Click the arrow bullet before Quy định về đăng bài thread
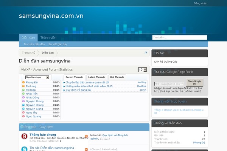This screenshot has height=151, width=227. pos(64,90)
